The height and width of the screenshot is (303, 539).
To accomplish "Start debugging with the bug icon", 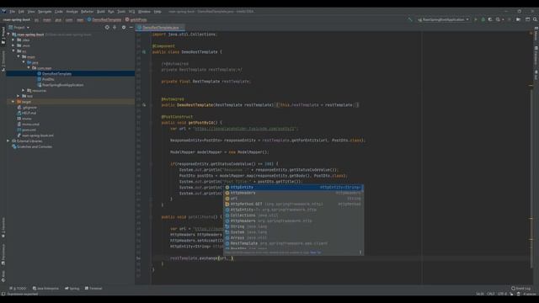I will tap(483, 19).
